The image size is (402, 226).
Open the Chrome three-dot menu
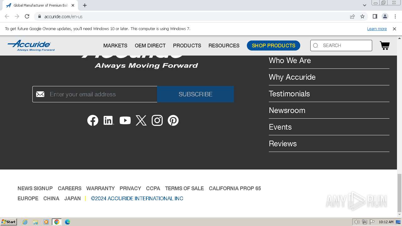tap(395, 16)
